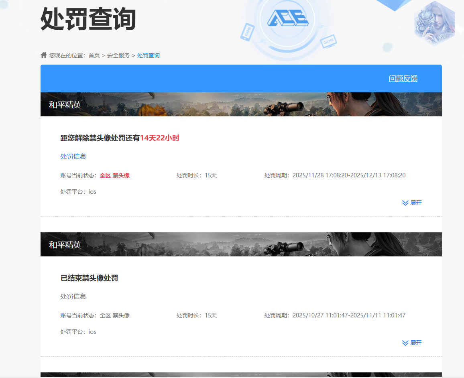Collapse the 处罚信息 section of the first record
This screenshot has height=378, width=464.
(x=73, y=156)
